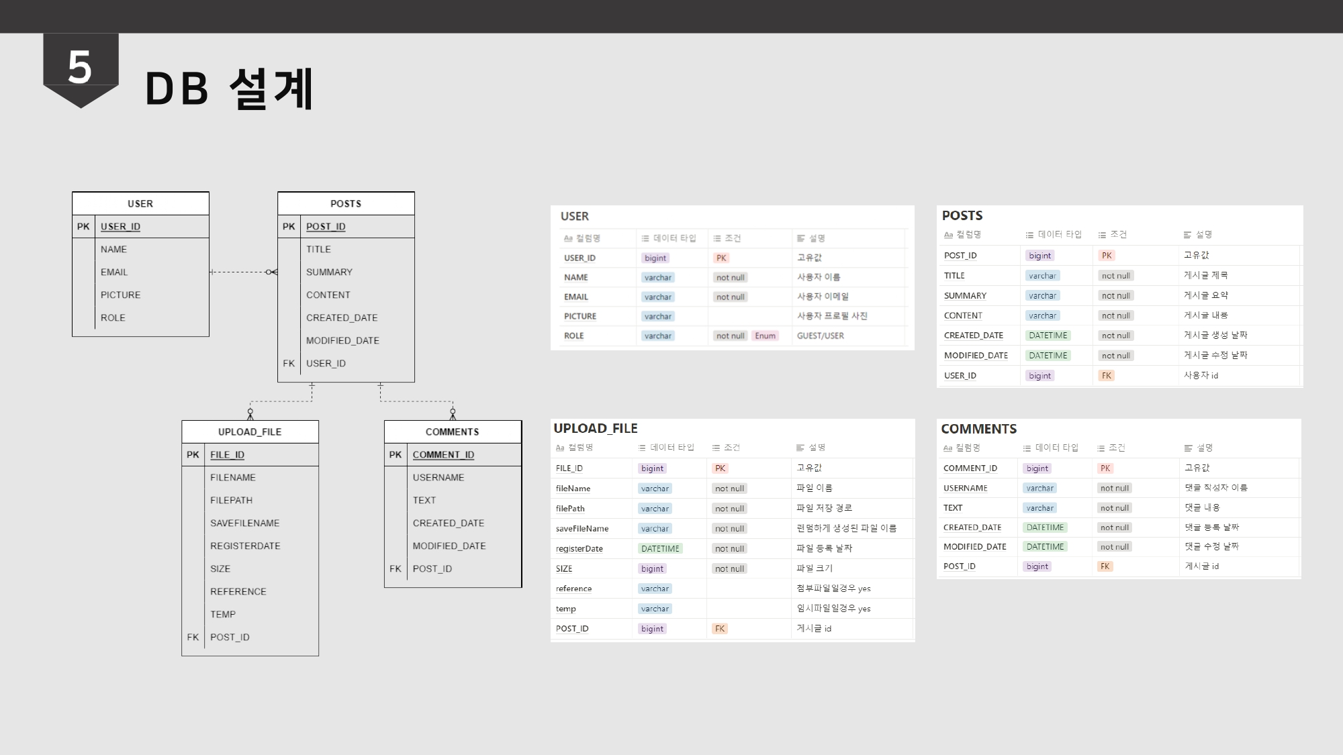Click the varchar tag on the EMAIL row
The width and height of the screenshot is (1343, 755).
click(x=658, y=297)
